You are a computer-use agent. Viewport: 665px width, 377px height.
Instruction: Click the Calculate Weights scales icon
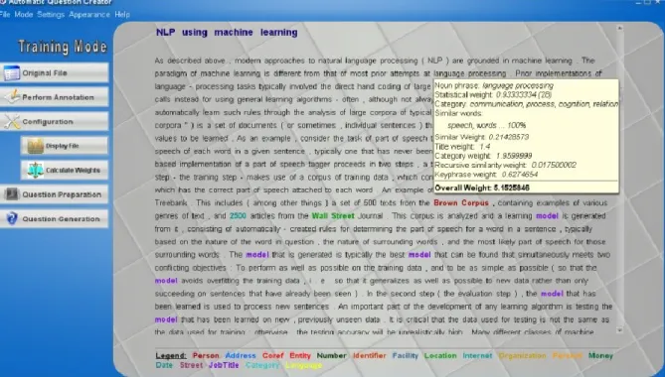(x=35, y=170)
